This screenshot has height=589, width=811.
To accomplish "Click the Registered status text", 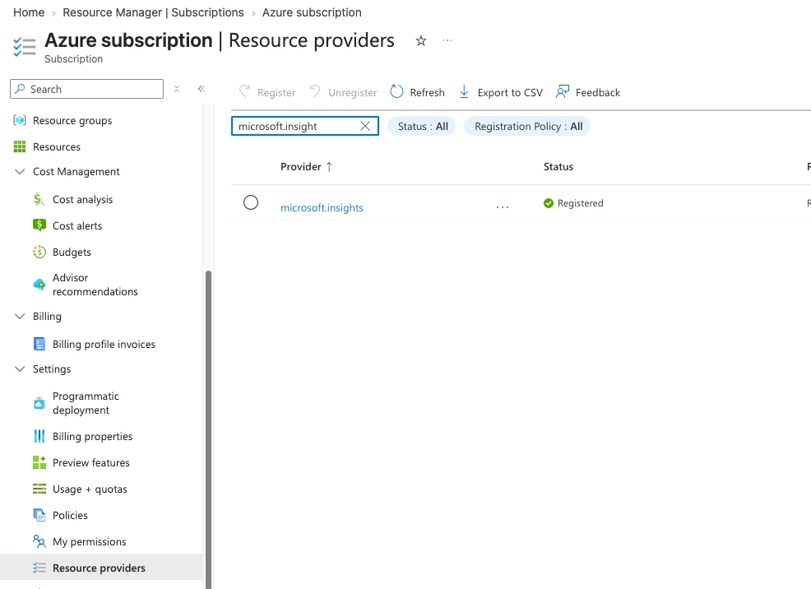I will pyautogui.click(x=581, y=203).
